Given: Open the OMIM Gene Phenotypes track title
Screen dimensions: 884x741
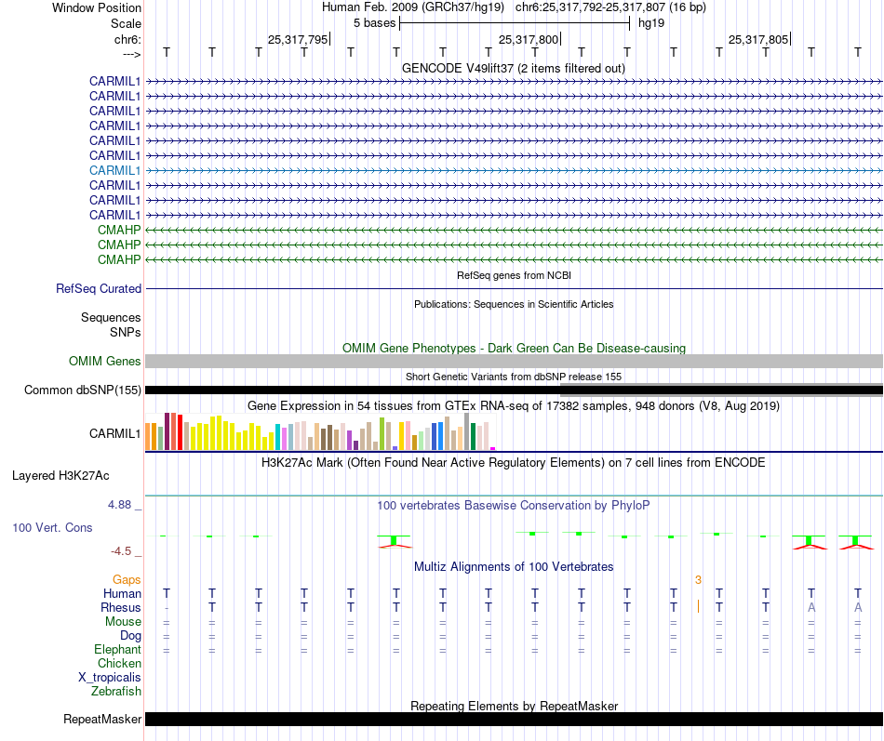Looking at the screenshot, I should [514, 349].
